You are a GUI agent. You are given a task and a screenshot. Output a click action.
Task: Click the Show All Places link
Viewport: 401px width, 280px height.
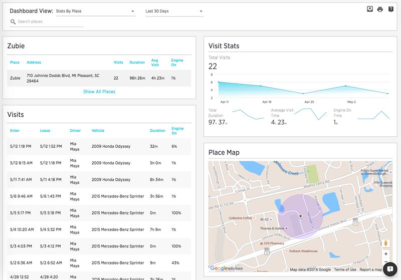(x=99, y=92)
